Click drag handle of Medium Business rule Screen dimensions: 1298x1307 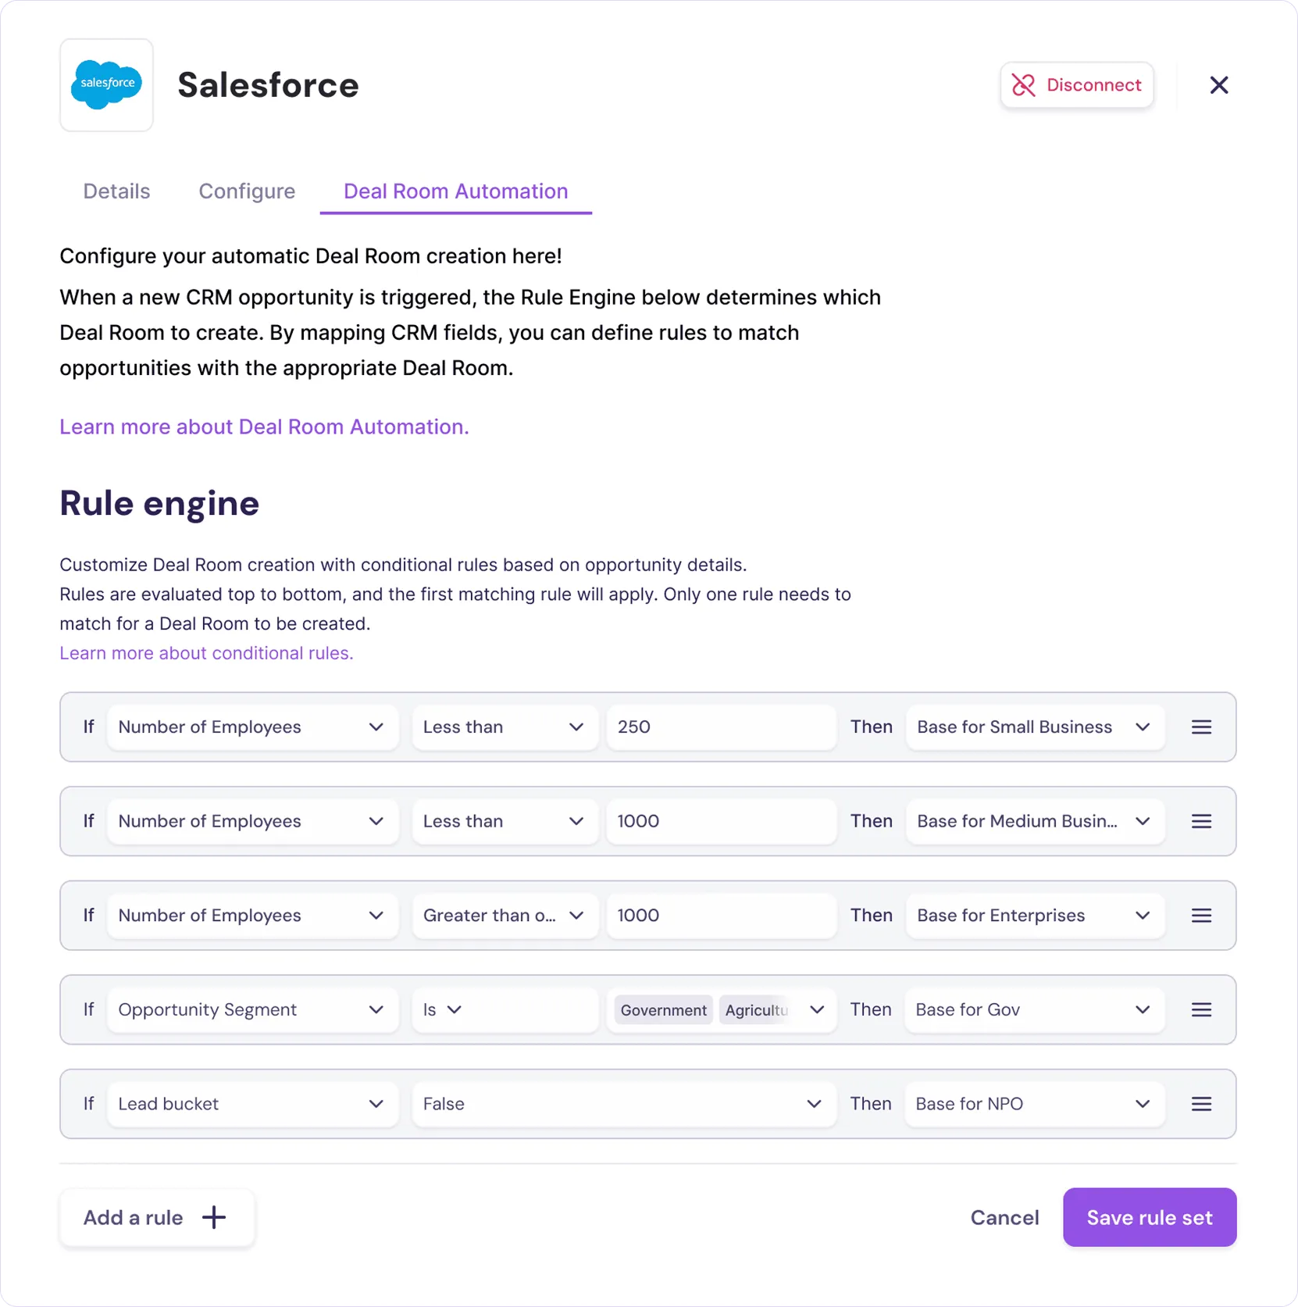click(1201, 822)
